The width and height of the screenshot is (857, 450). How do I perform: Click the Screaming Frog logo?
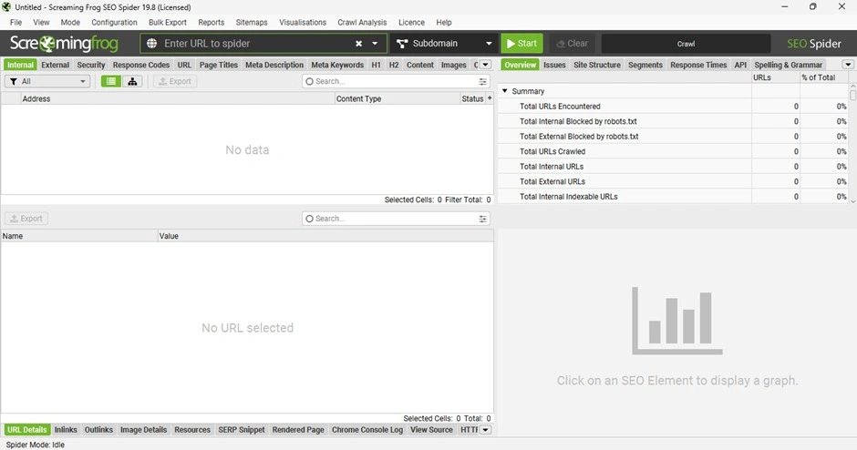64,43
